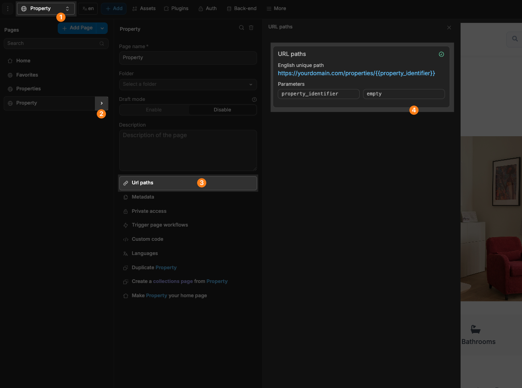Delete page using the trash icon
522x388 pixels.
click(x=251, y=28)
